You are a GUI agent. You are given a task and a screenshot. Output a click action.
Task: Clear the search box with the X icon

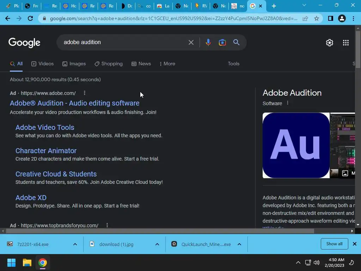(x=191, y=42)
